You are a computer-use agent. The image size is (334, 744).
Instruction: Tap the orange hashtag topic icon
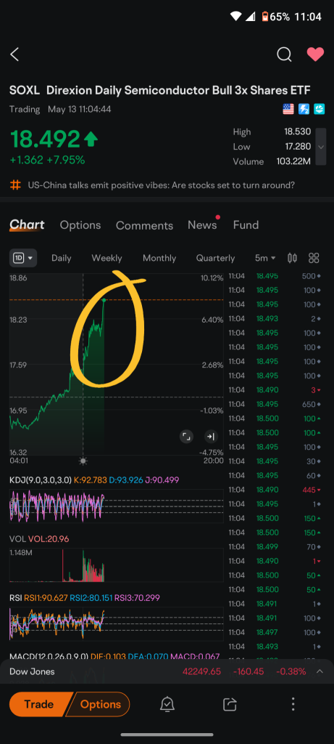[16, 185]
